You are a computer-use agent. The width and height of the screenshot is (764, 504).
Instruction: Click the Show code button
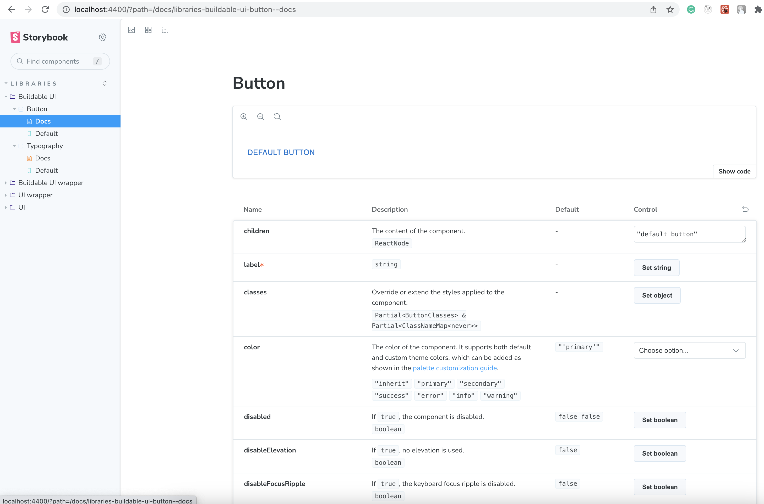(x=734, y=171)
